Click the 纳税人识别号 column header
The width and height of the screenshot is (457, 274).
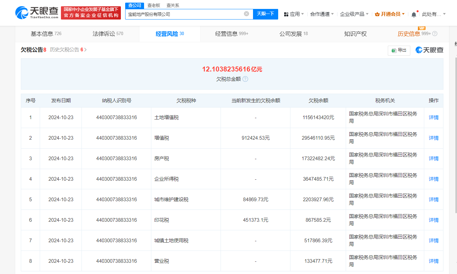tap(117, 101)
